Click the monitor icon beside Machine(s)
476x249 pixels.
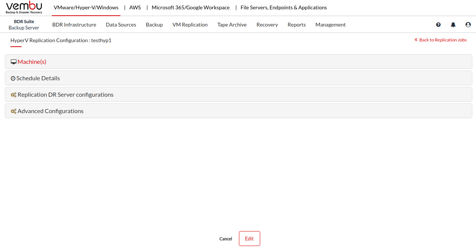tap(13, 62)
